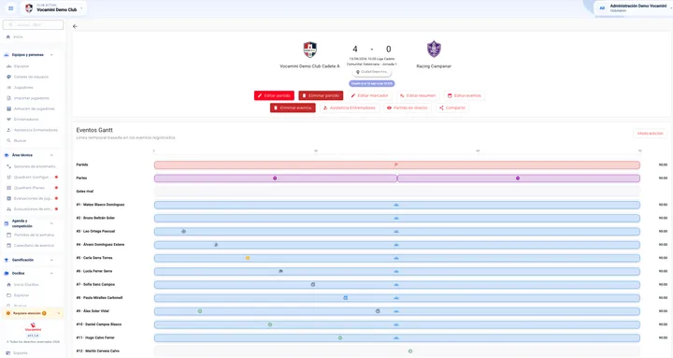
Task: Click Eliminar partido trash button
Action: pyautogui.click(x=321, y=95)
